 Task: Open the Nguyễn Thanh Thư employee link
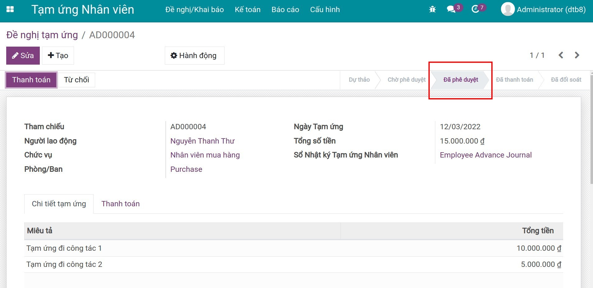202,141
